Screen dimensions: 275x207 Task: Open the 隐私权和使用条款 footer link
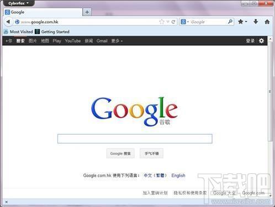[190, 193]
